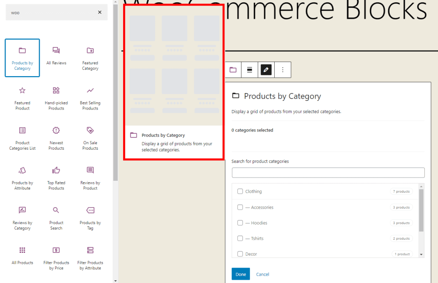Check the Clothing category checkbox
This screenshot has width=438, height=283.
point(240,191)
